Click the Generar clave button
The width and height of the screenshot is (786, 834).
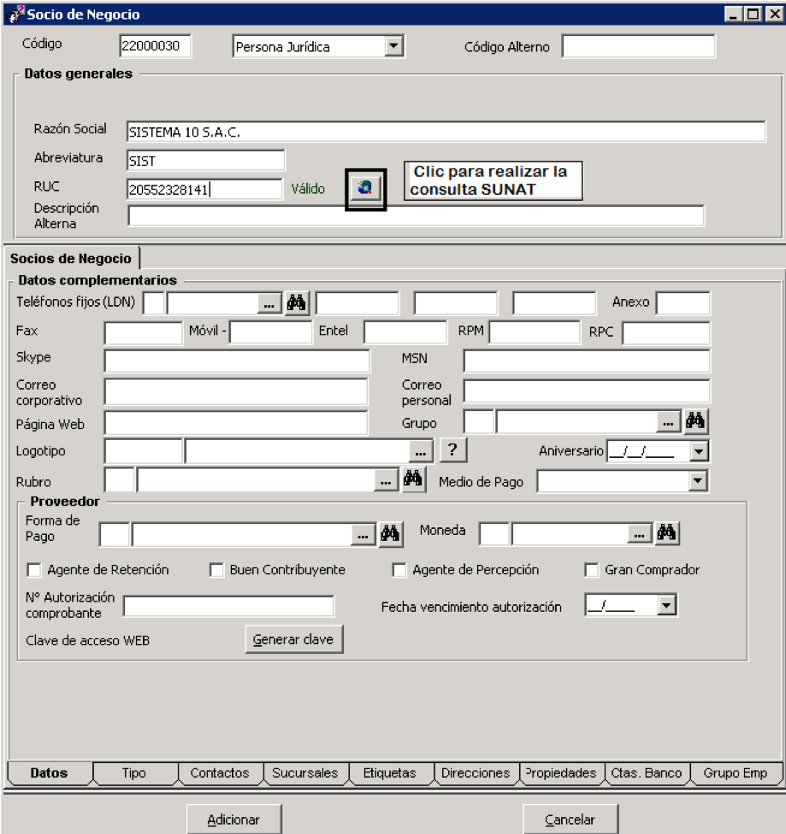click(294, 639)
